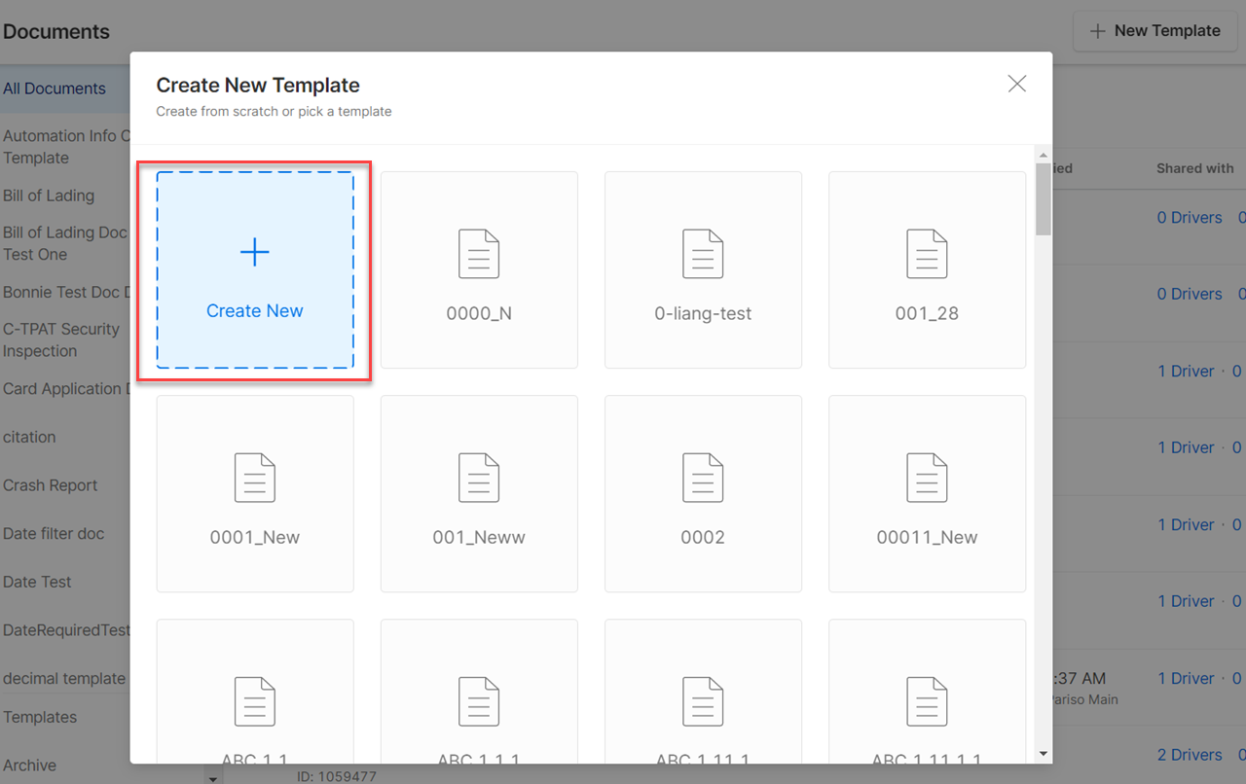Click the ABC 1.1.1 template card icon
Viewport: 1246px width, 784px height.
point(479,701)
